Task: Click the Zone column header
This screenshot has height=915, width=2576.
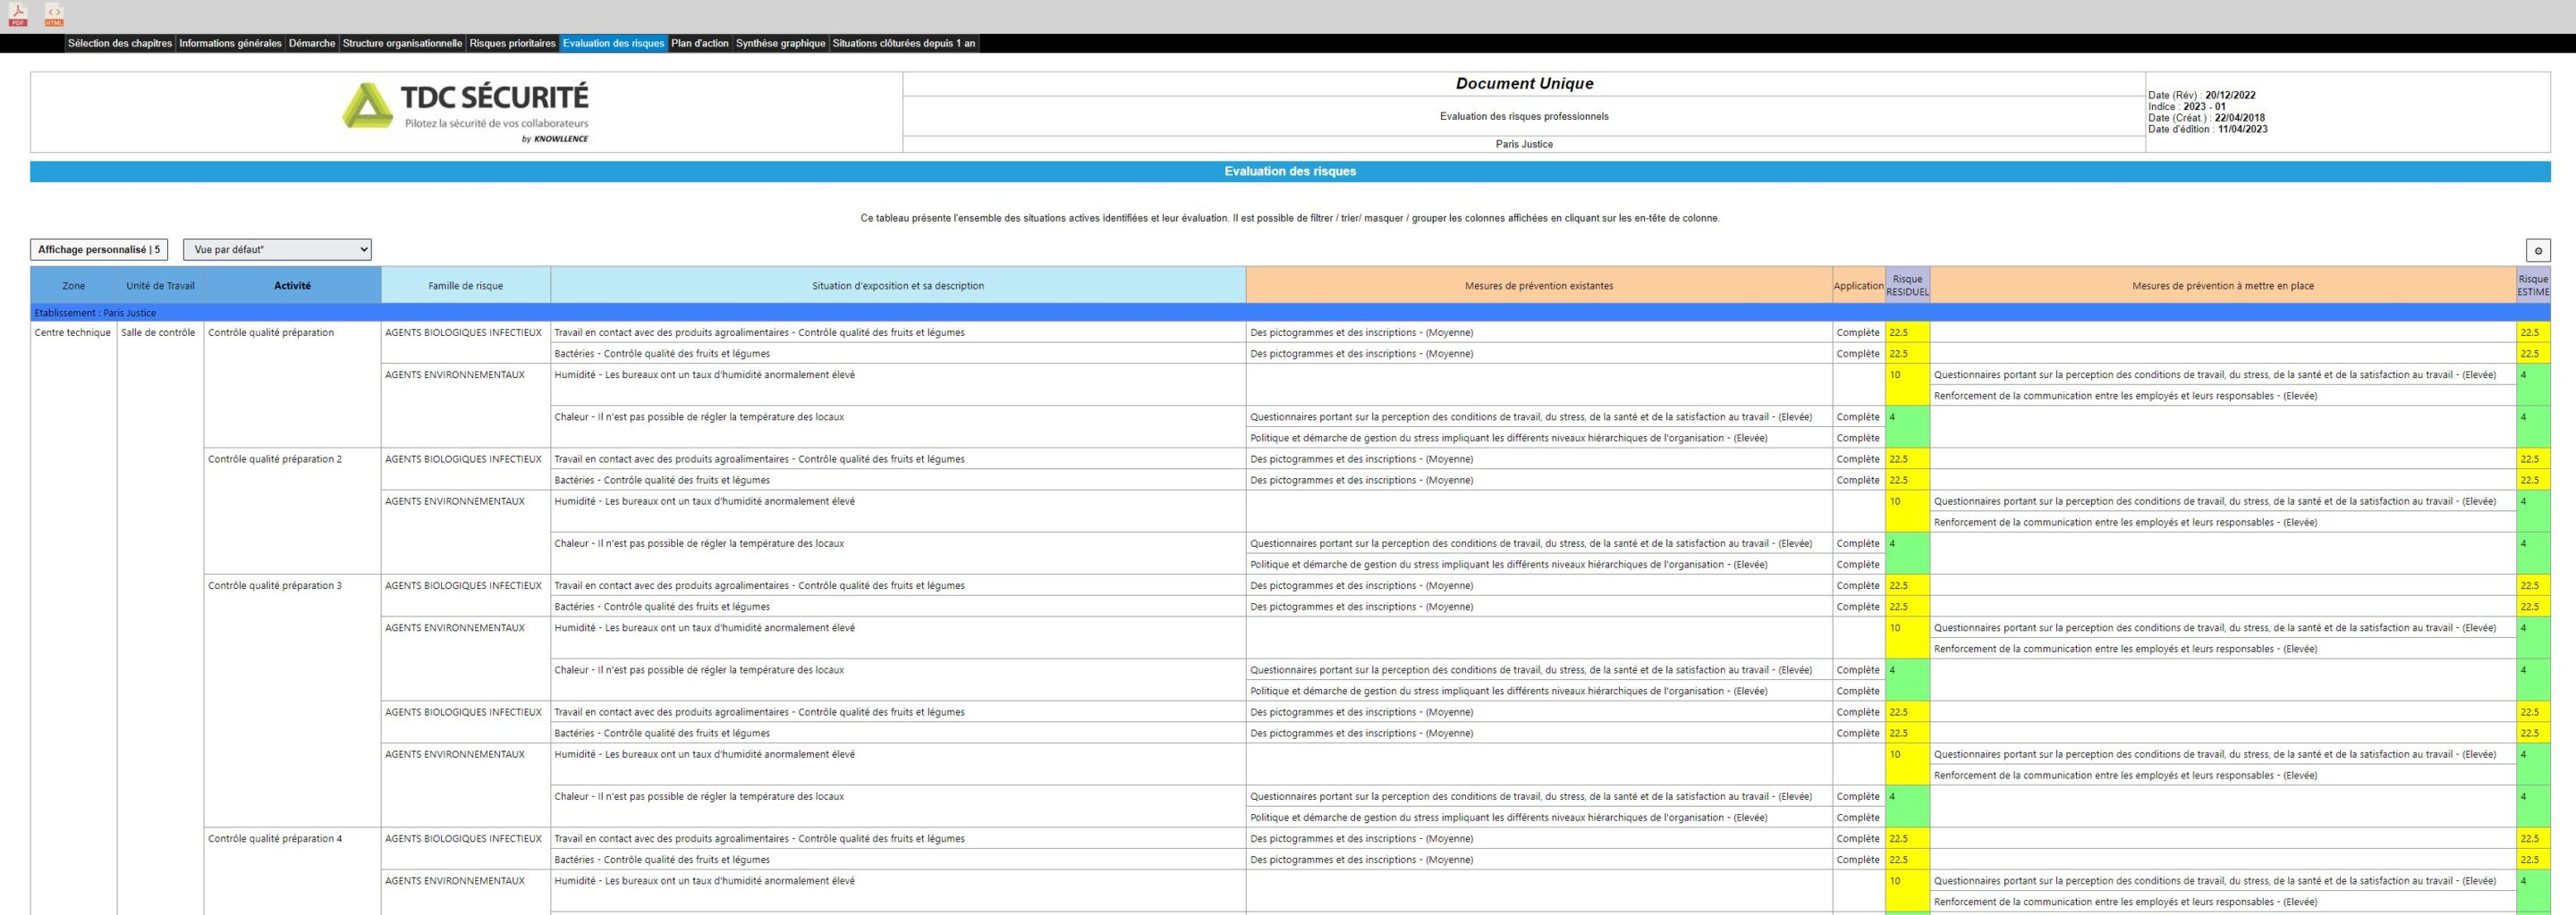Action: point(74,286)
